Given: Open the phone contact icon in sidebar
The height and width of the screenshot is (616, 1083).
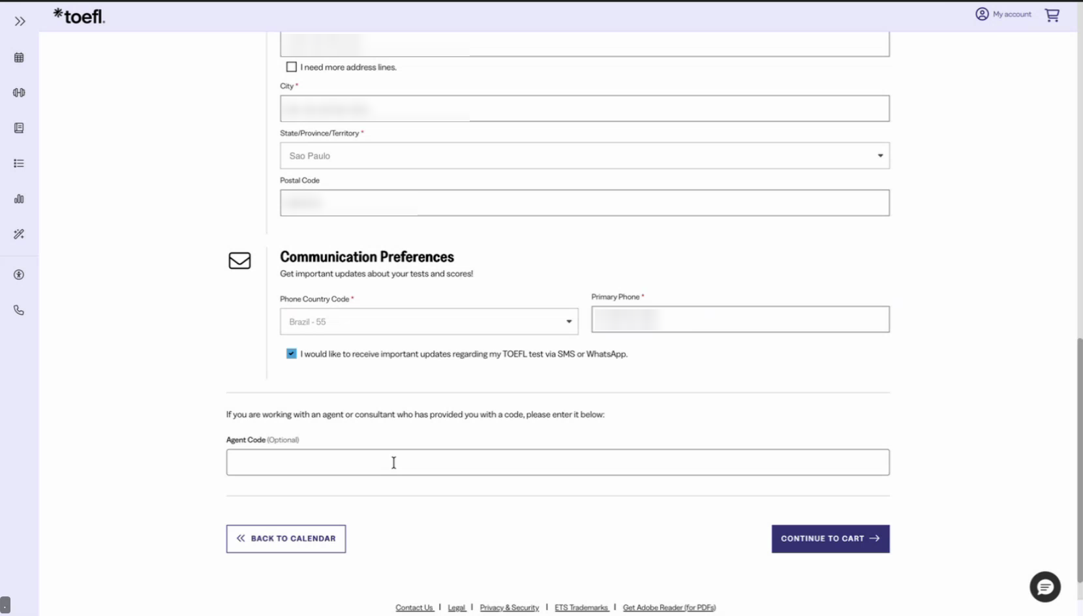Looking at the screenshot, I should pyautogui.click(x=19, y=310).
